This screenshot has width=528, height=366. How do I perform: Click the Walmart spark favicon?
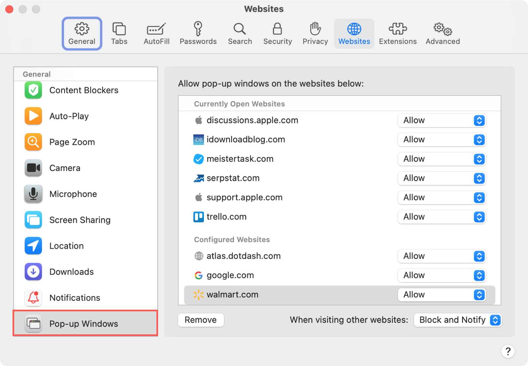(199, 295)
